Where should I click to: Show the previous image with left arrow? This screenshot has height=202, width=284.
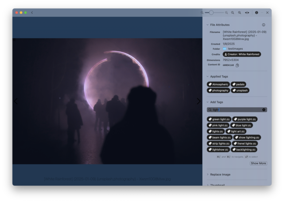point(16,101)
